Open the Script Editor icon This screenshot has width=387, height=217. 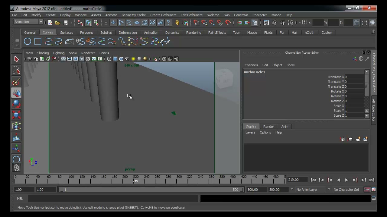373,199
